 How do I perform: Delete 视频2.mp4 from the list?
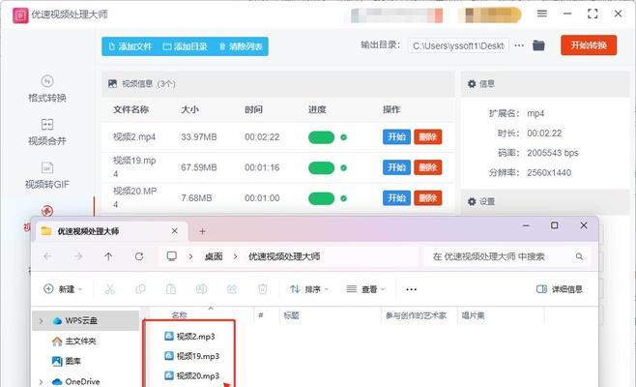pyautogui.click(x=427, y=136)
